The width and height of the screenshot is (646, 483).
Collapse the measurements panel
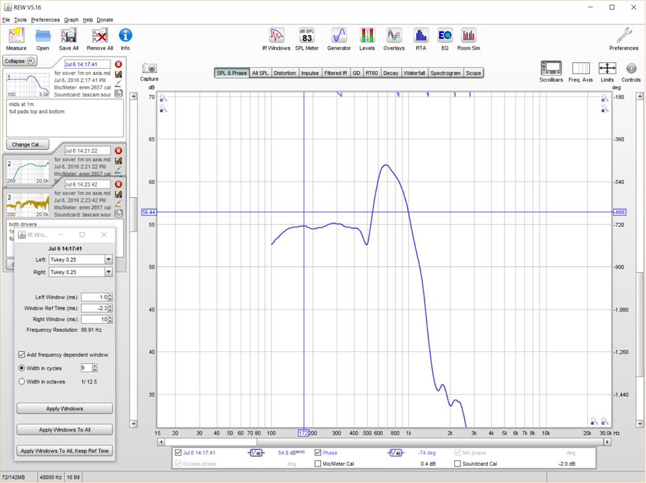pyautogui.click(x=20, y=61)
